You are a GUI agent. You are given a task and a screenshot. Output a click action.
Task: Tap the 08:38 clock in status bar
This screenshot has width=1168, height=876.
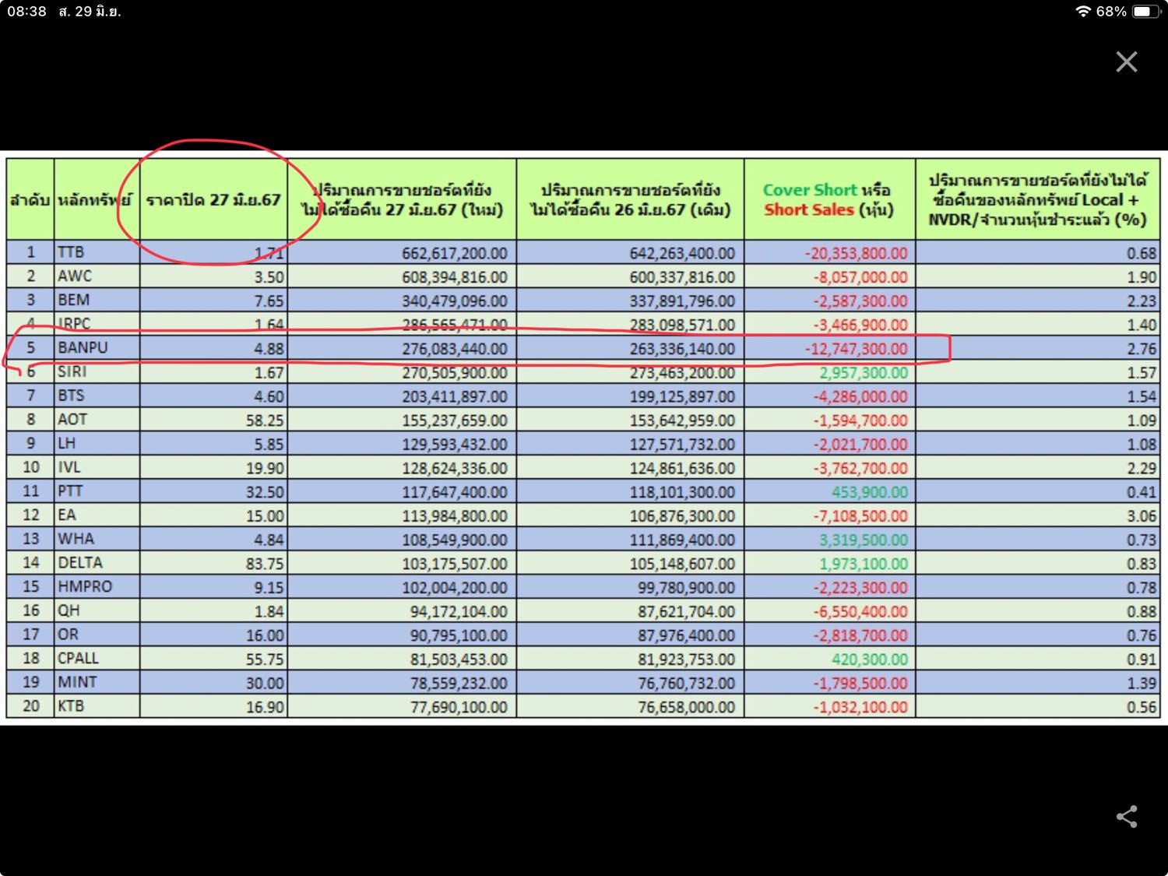tap(27, 12)
